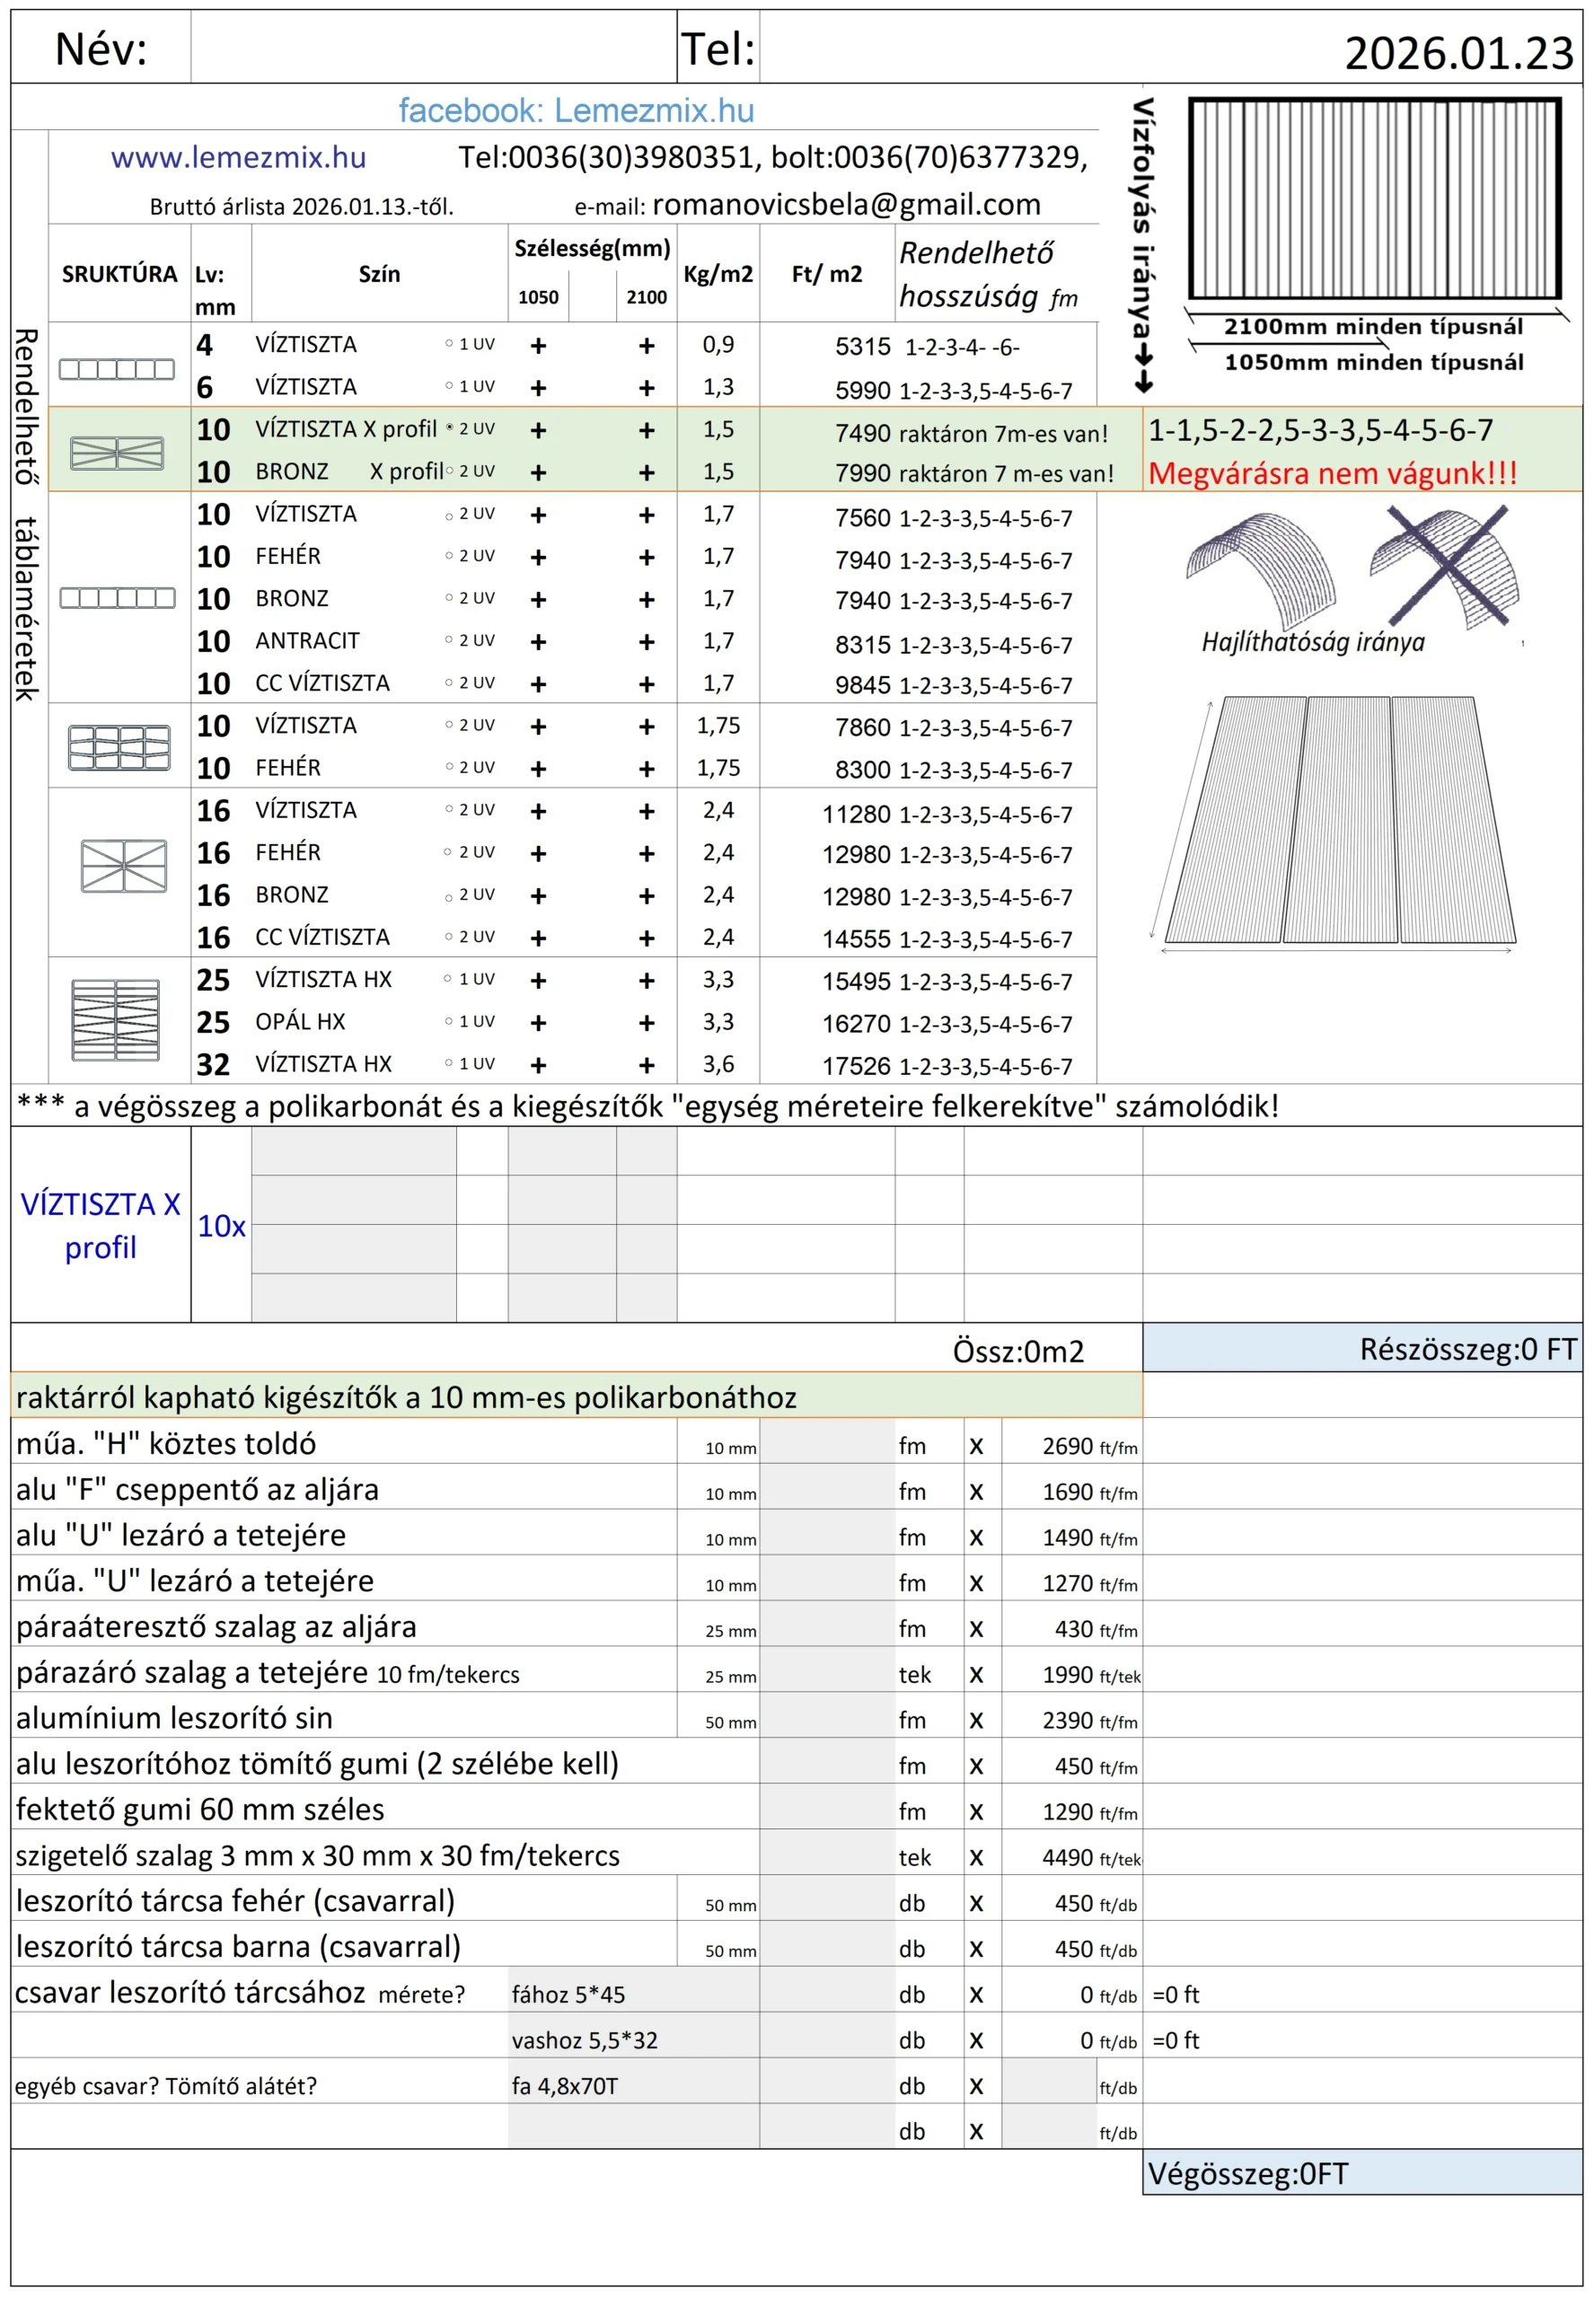The width and height of the screenshot is (1594, 2299).
Task: Select the radio button for 25 OPÁL HX
Action: [x=449, y=1021]
